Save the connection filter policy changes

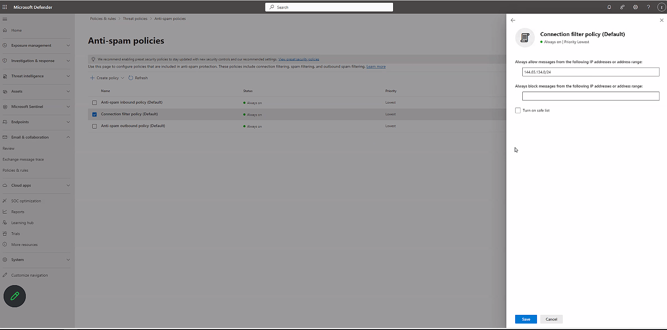pos(525,319)
